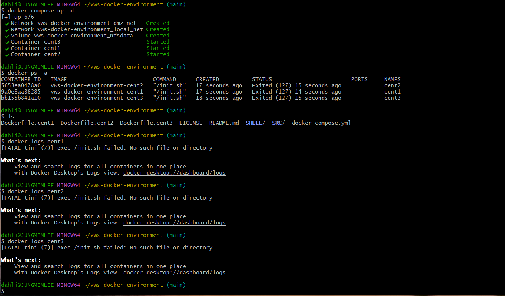The height and width of the screenshot is (296, 505).
Task: Click '18 seconds ago' created time
Action: coord(219,98)
